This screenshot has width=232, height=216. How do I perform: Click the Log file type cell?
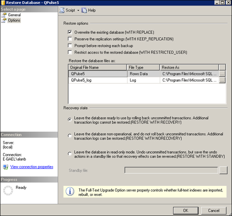[143, 80]
